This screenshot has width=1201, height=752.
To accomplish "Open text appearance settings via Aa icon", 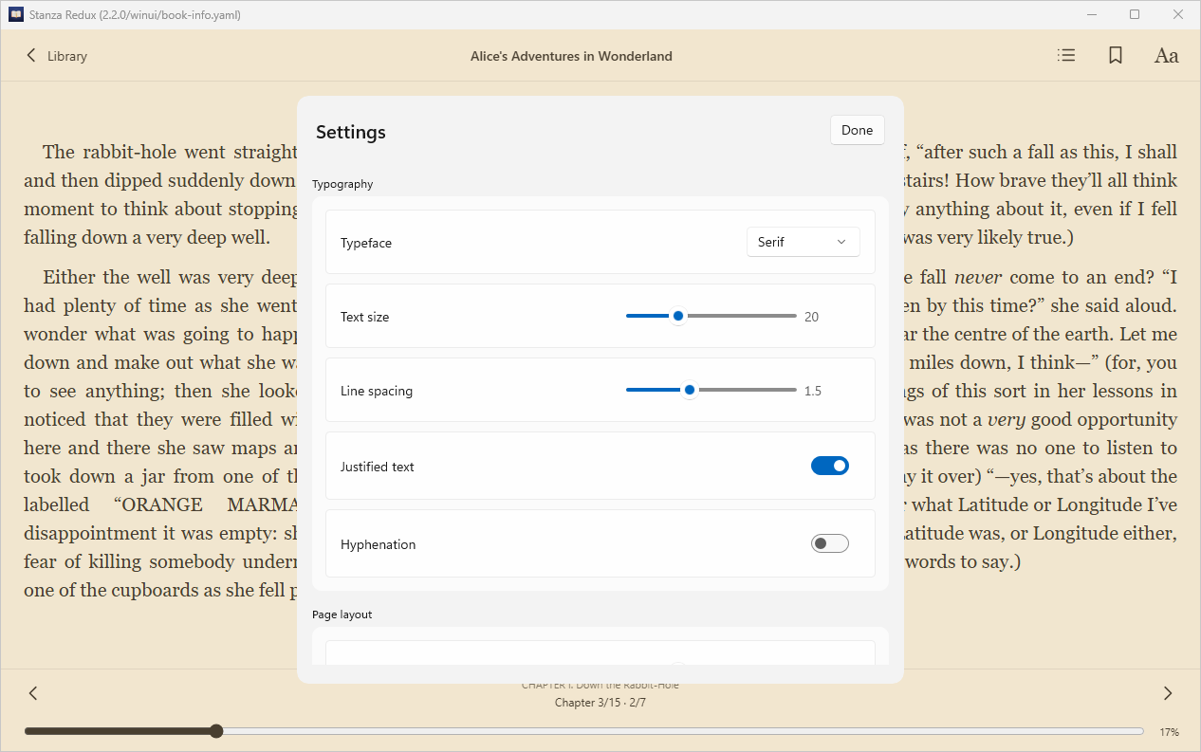I will (1166, 56).
